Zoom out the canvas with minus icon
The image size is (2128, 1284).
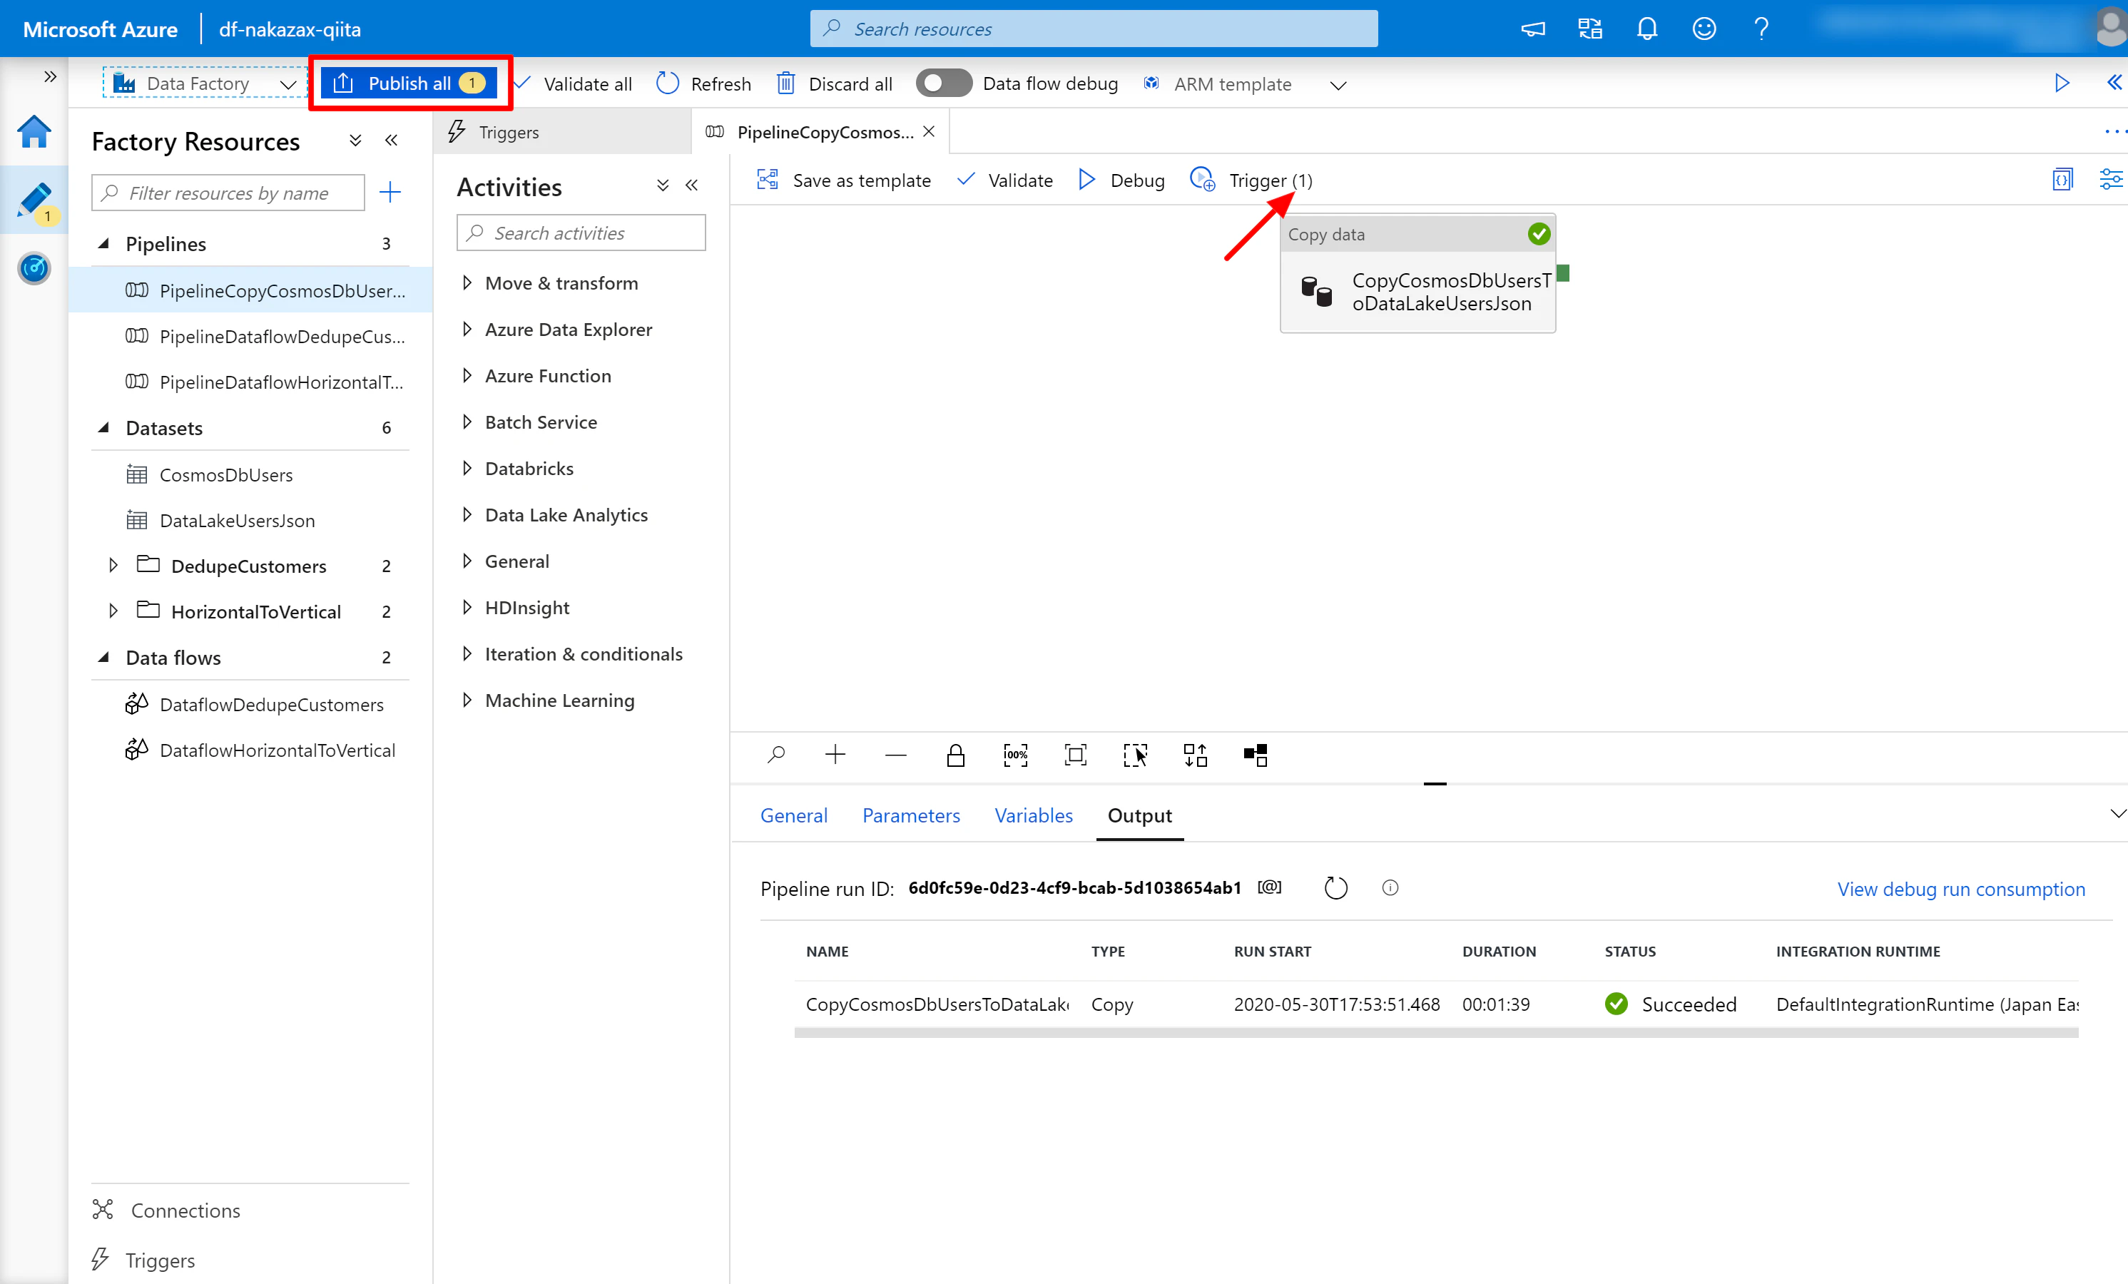point(895,755)
